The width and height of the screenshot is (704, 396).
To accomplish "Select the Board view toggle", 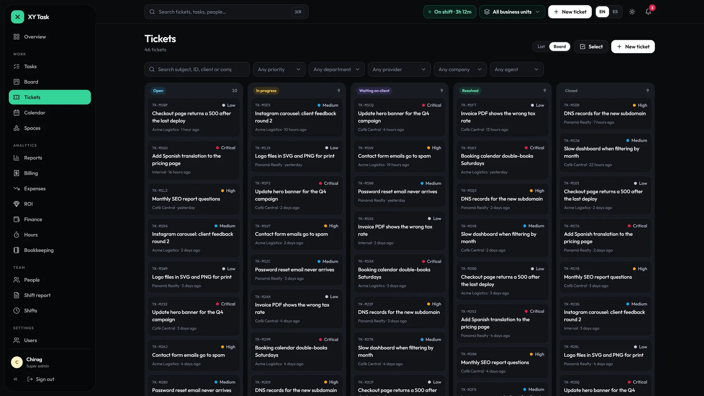I will pyautogui.click(x=559, y=46).
